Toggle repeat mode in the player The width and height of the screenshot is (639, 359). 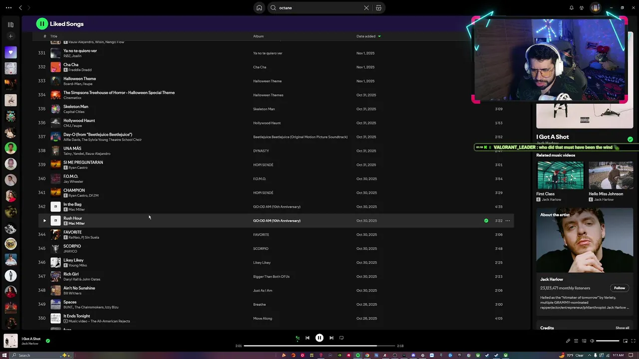341,338
